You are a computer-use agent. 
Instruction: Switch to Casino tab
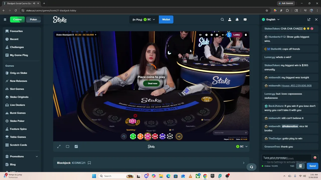click(x=17, y=19)
